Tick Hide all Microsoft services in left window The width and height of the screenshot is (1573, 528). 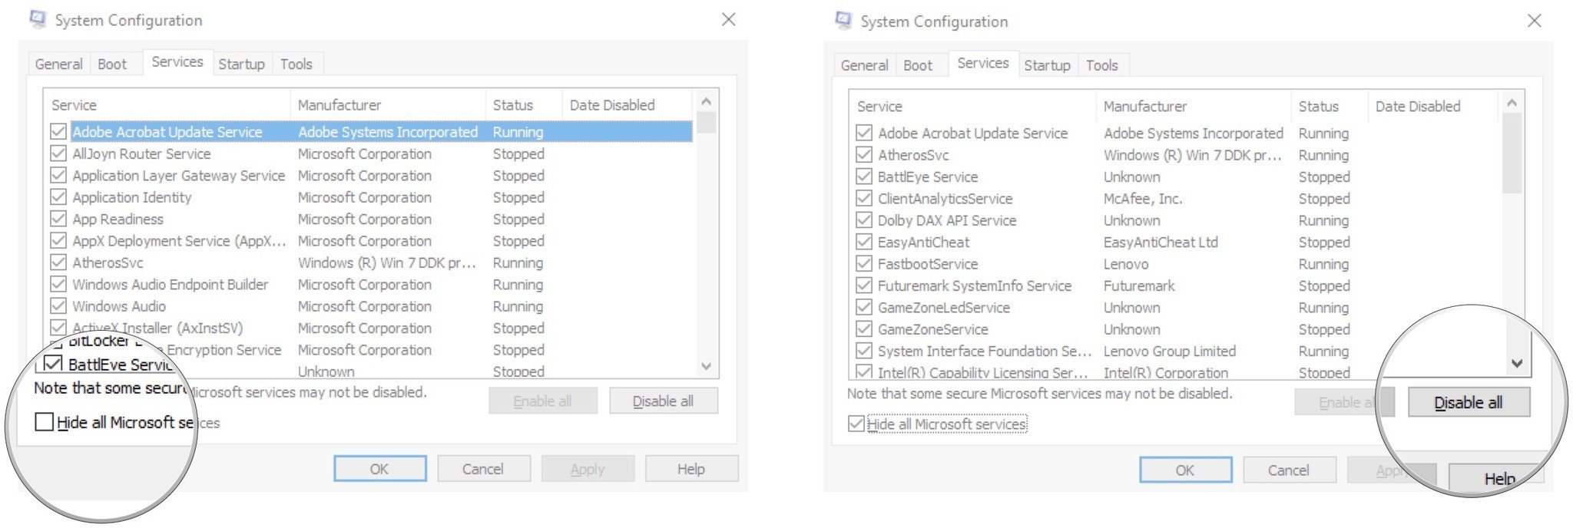click(45, 422)
